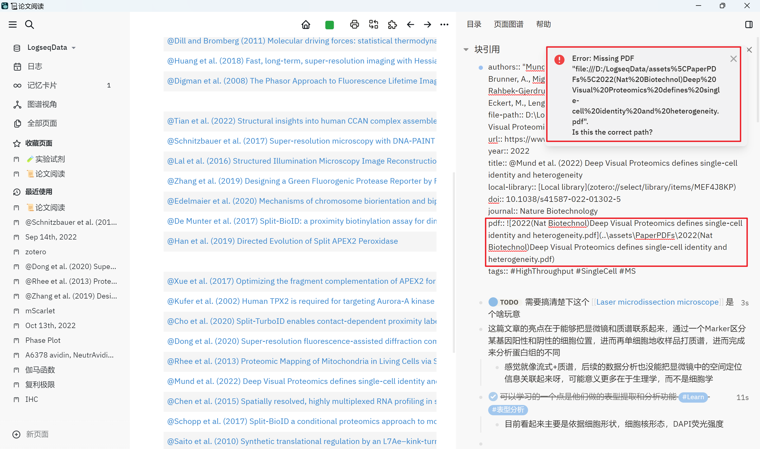760x449 pixels.
Task: Dismiss the Missing PDF error popup
Action: point(733,59)
